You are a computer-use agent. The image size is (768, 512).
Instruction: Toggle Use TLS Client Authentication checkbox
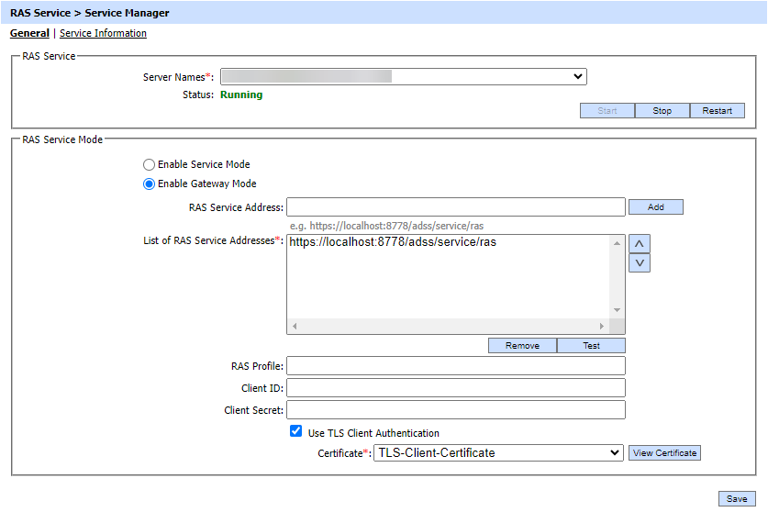click(295, 432)
